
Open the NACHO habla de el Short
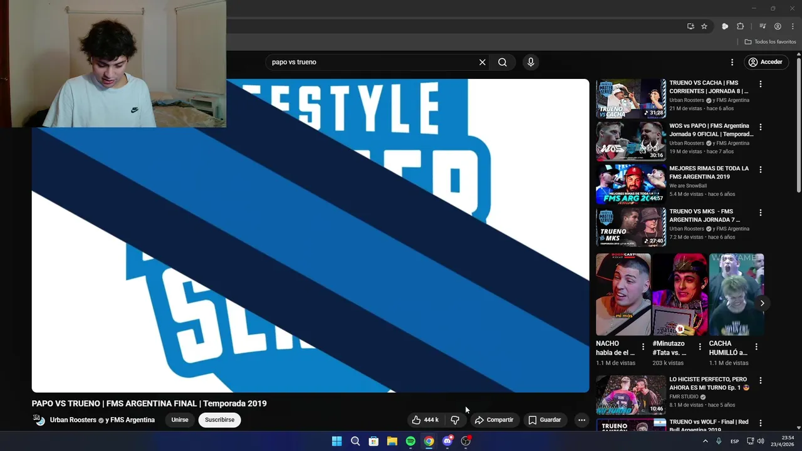click(623, 294)
